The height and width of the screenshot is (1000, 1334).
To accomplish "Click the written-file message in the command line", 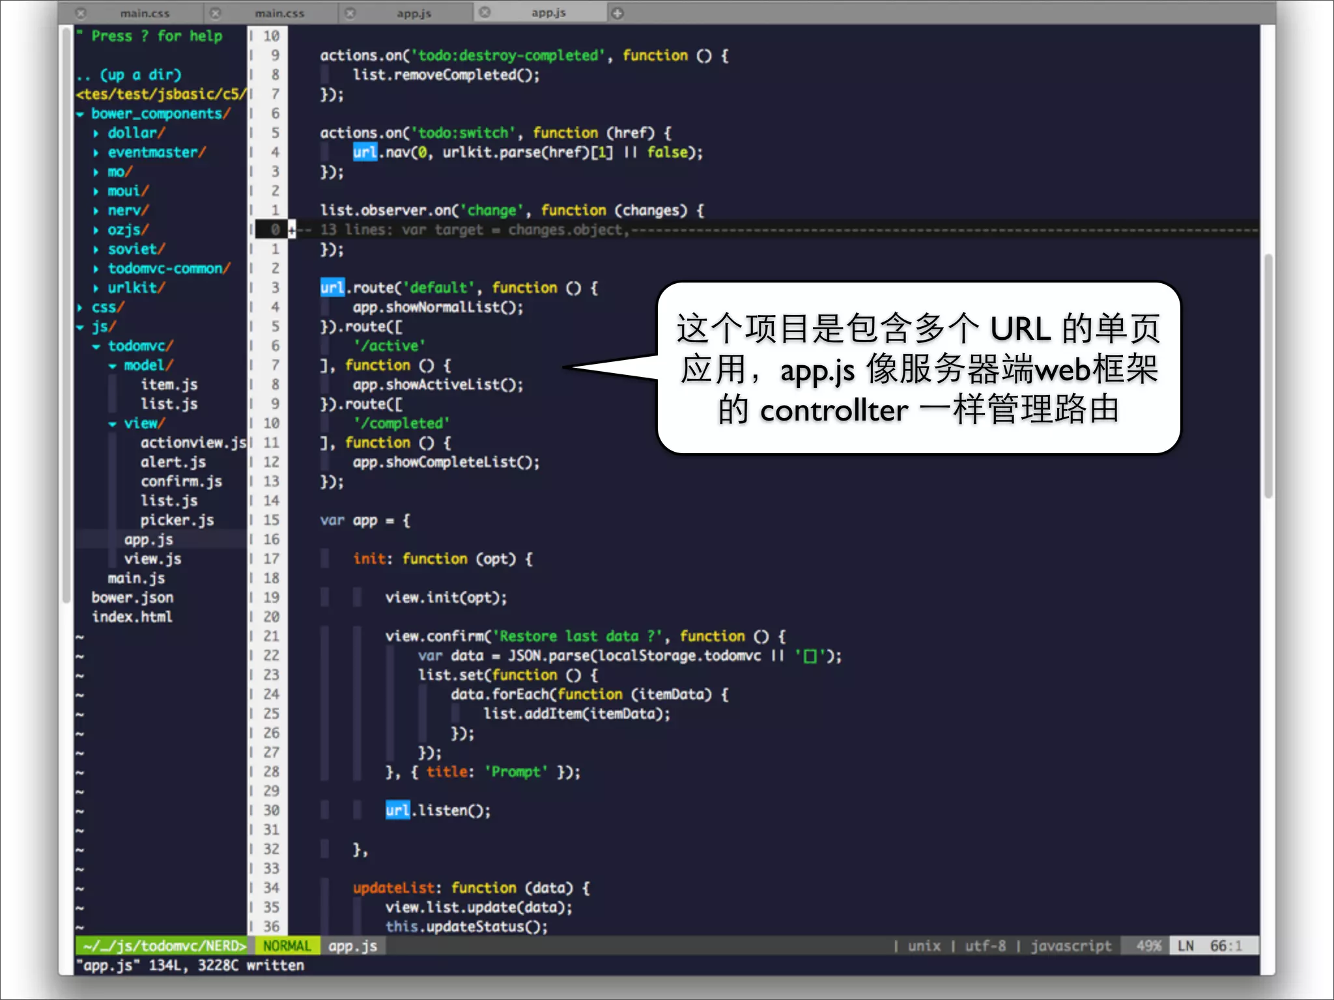I will (x=190, y=965).
